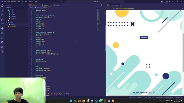Open the Docker whale icon in the activity bar
This screenshot has height=103, width=184.
[2, 47]
